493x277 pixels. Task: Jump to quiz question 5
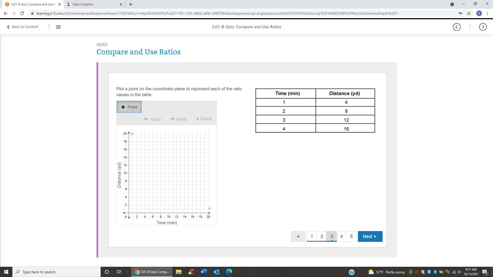[351, 236]
